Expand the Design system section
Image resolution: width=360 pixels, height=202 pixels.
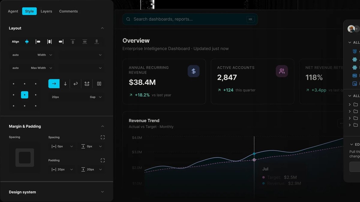[x=102, y=192]
